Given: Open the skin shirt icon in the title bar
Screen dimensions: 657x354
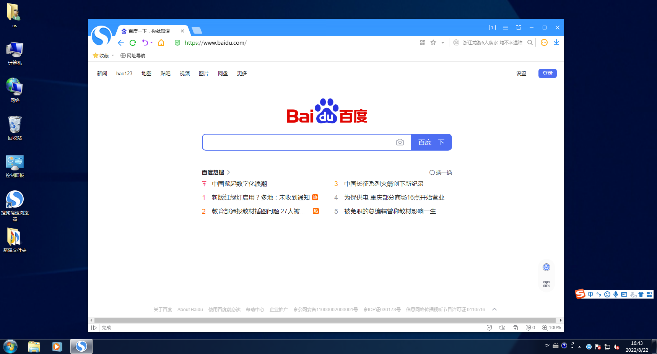Looking at the screenshot, I should [x=519, y=28].
